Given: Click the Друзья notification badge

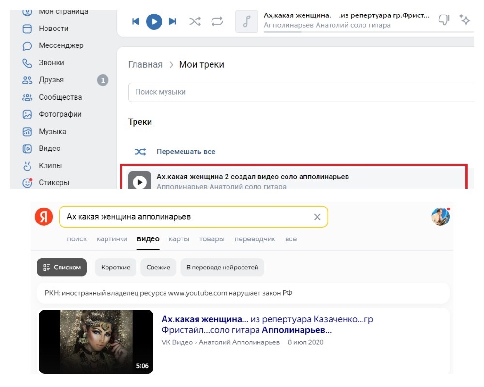Looking at the screenshot, I should click(103, 80).
